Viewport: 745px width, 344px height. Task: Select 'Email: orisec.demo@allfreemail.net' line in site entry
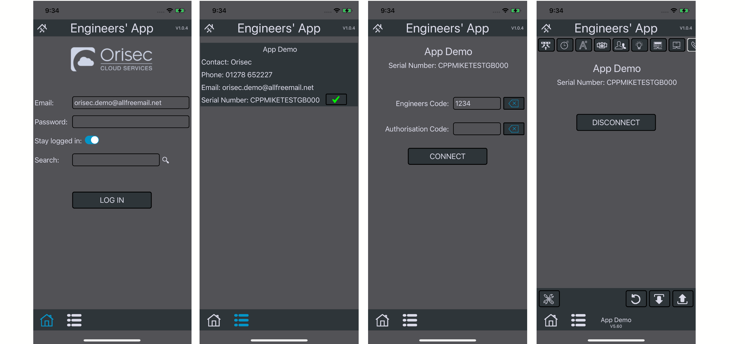coord(257,87)
